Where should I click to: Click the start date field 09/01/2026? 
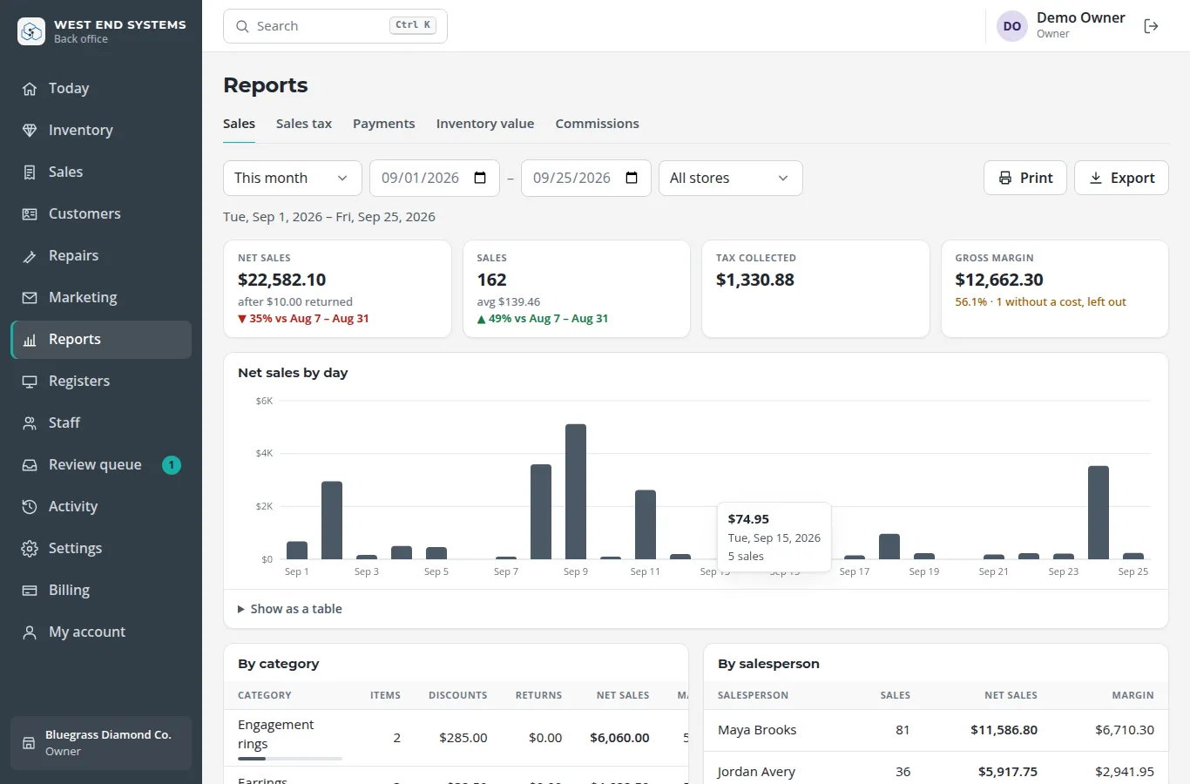pyautogui.click(x=435, y=178)
